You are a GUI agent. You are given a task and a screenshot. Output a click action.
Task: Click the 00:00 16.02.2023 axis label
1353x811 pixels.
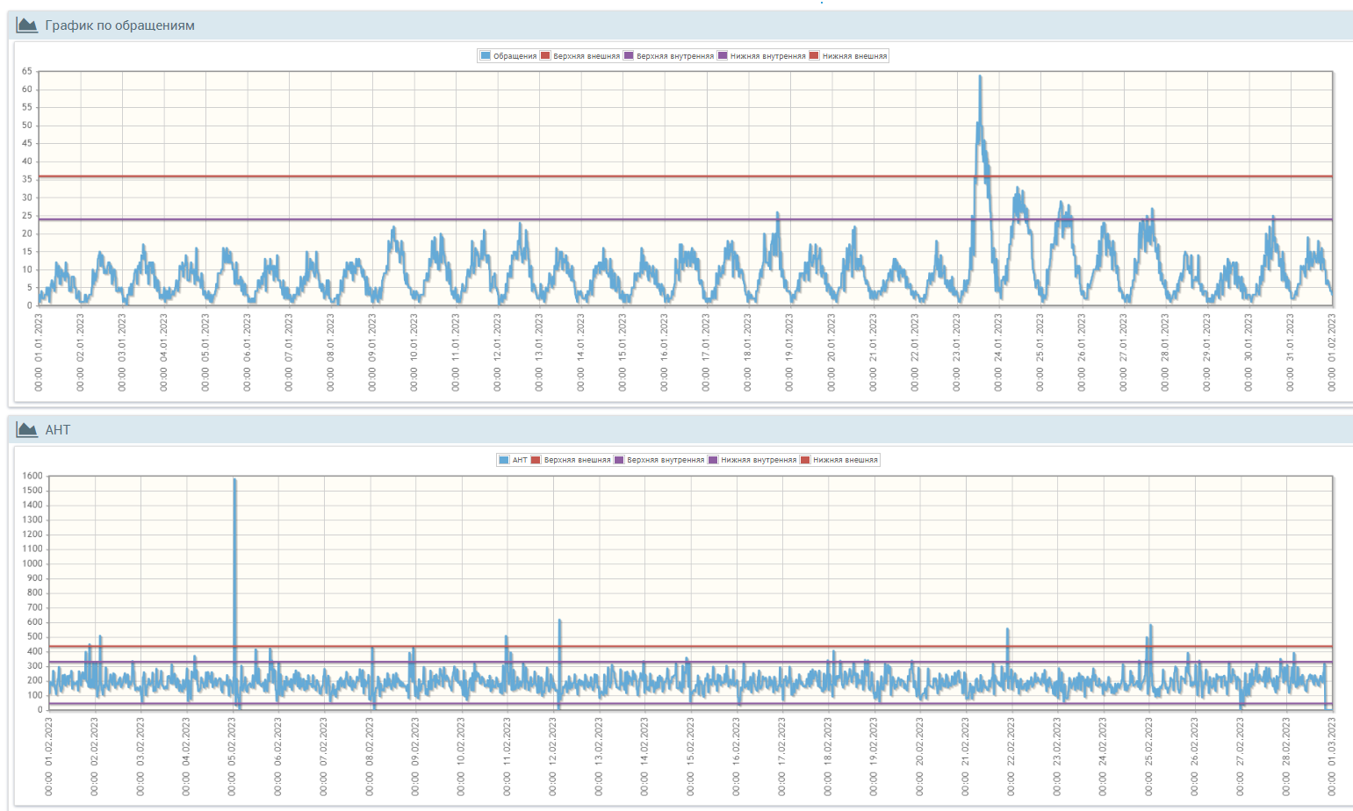tap(737, 757)
